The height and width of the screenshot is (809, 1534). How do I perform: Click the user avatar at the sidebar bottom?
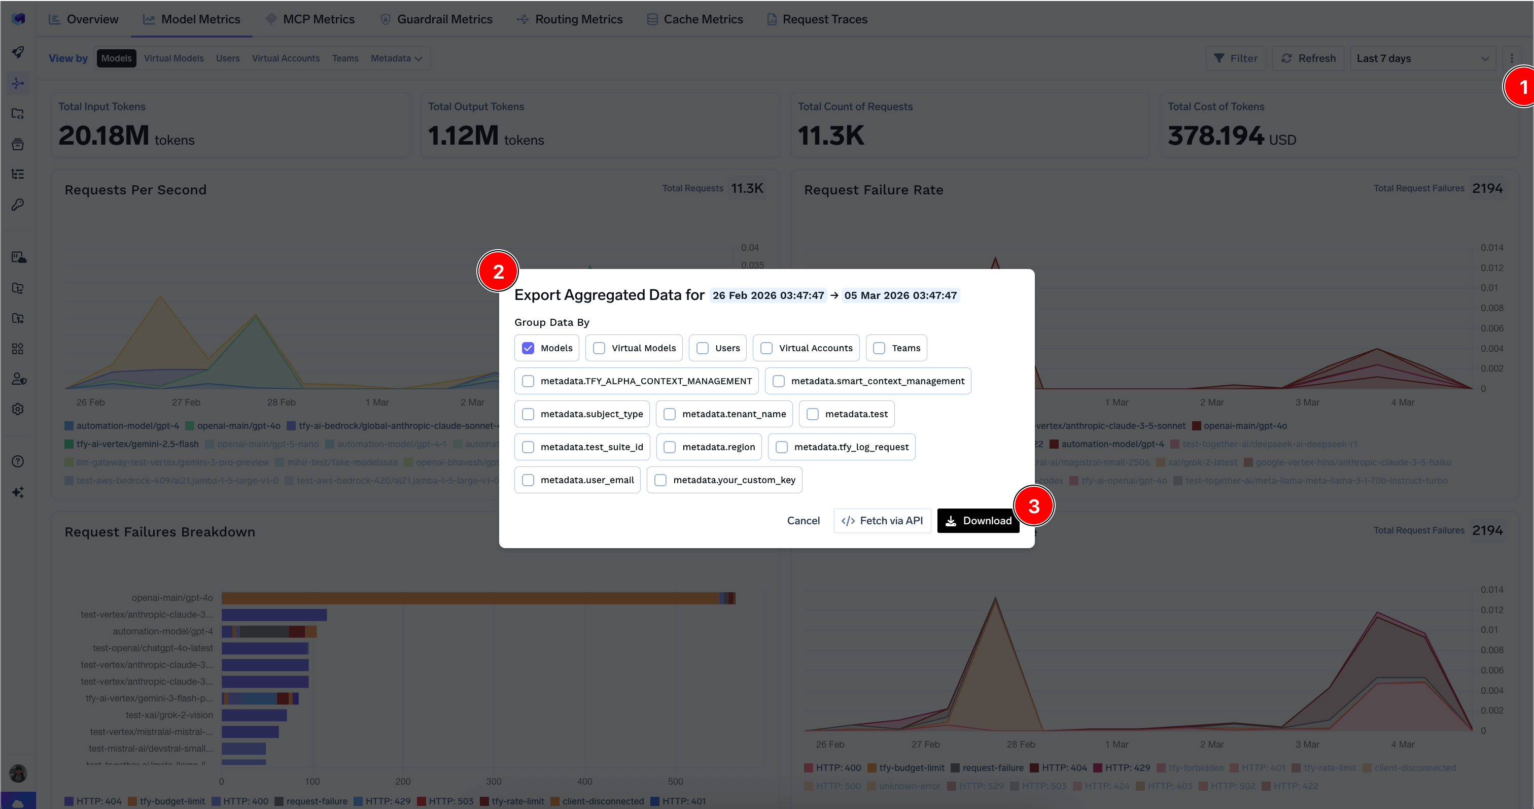coord(18,772)
